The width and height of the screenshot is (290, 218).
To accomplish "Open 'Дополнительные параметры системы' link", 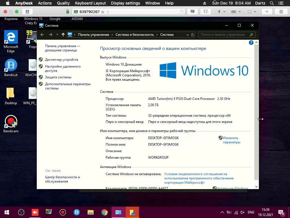I will click(x=68, y=86).
